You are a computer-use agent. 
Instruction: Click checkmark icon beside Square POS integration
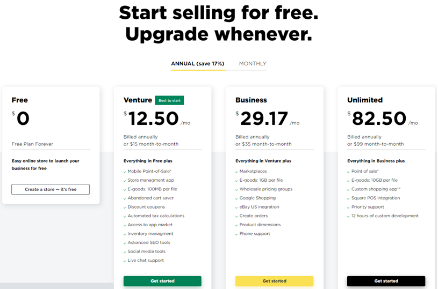348,198
